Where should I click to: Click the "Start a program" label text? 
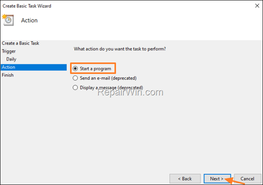(95, 68)
